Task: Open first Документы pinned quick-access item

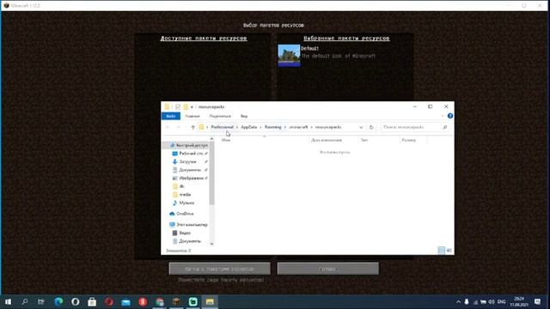Action: tap(189, 170)
